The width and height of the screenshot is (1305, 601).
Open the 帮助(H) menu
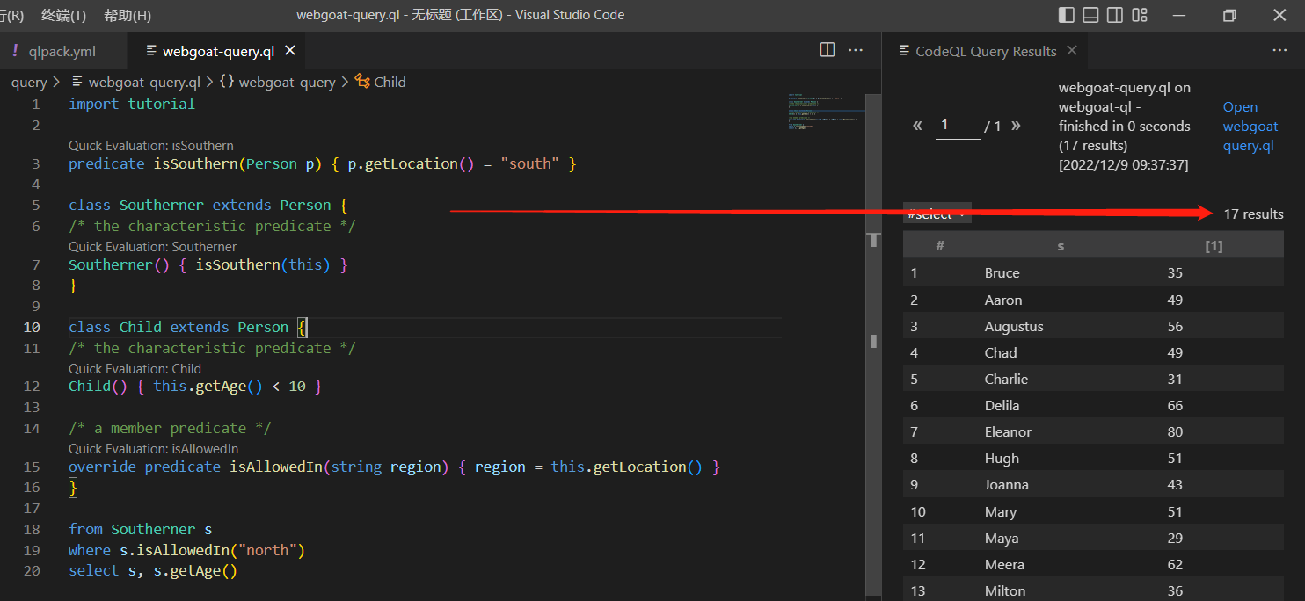(x=128, y=15)
